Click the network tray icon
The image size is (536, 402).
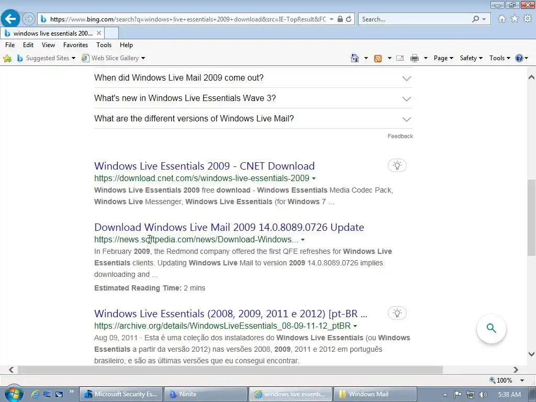[471, 395]
